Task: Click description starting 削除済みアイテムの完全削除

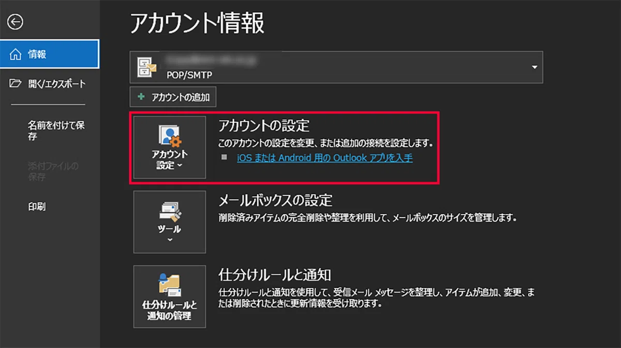Action: 368,217
